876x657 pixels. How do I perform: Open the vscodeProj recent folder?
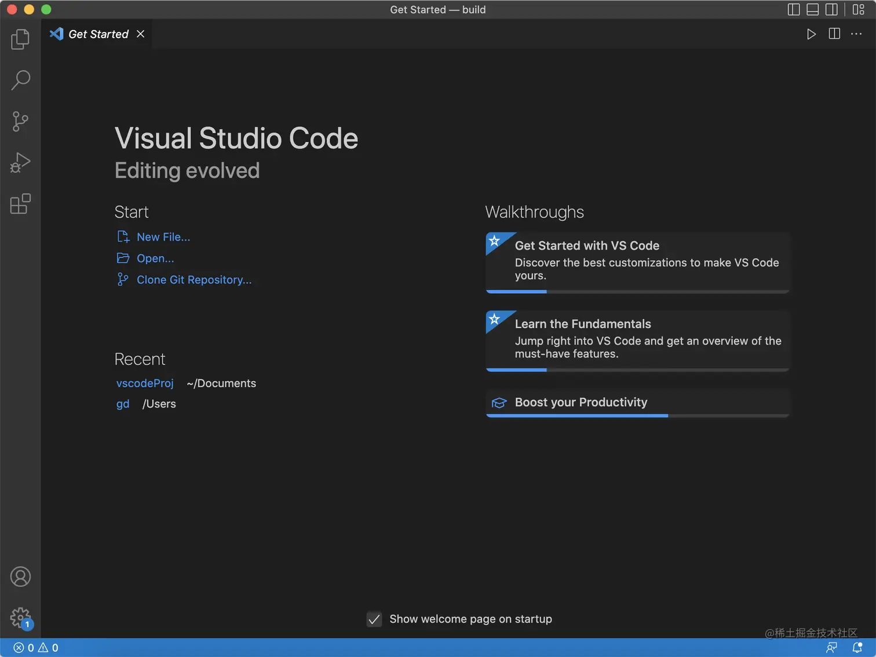pos(145,384)
